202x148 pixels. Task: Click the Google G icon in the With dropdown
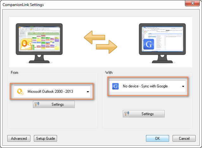click(115, 86)
